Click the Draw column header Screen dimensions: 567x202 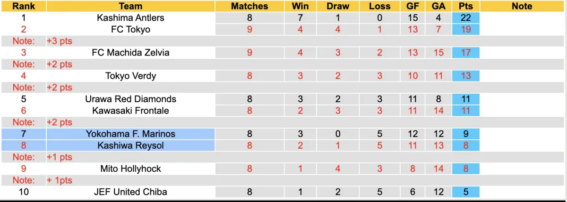pos(338,6)
